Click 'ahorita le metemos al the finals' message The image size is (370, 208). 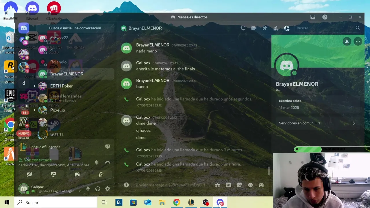165,69
